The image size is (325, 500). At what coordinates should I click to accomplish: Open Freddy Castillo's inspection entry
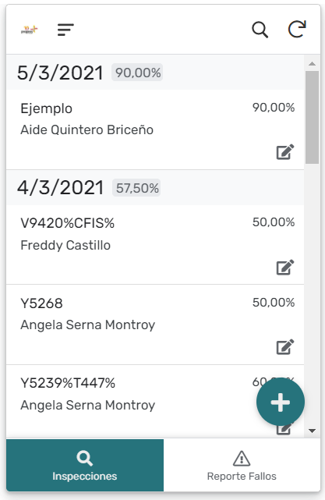[x=155, y=245]
